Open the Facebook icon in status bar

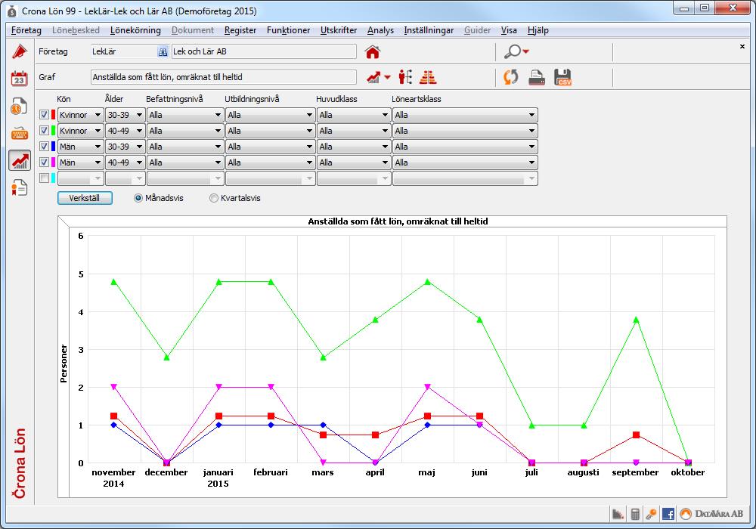pyautogui.click(x=668, y=514)
